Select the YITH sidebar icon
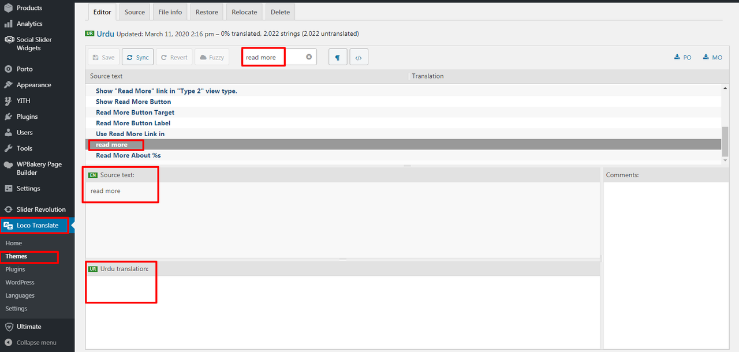The image size is (739, 352). [x=9, y=100]
